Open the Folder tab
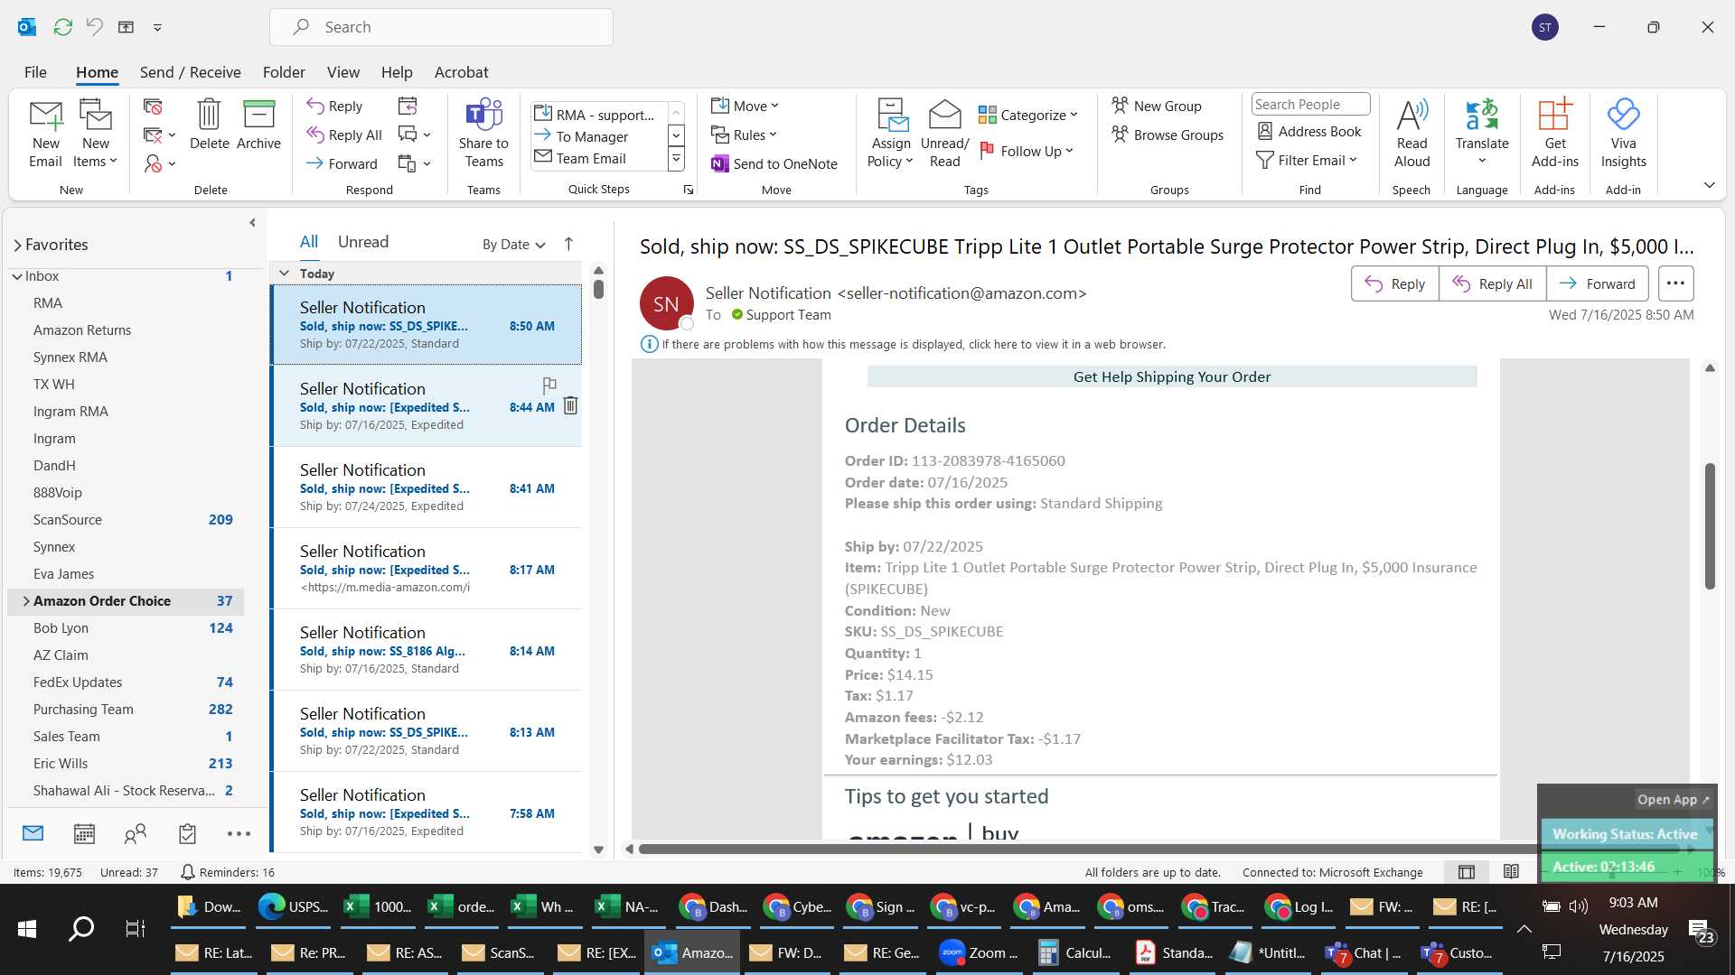This screenshot has height=975, width=1735. (x=284, y=72)
